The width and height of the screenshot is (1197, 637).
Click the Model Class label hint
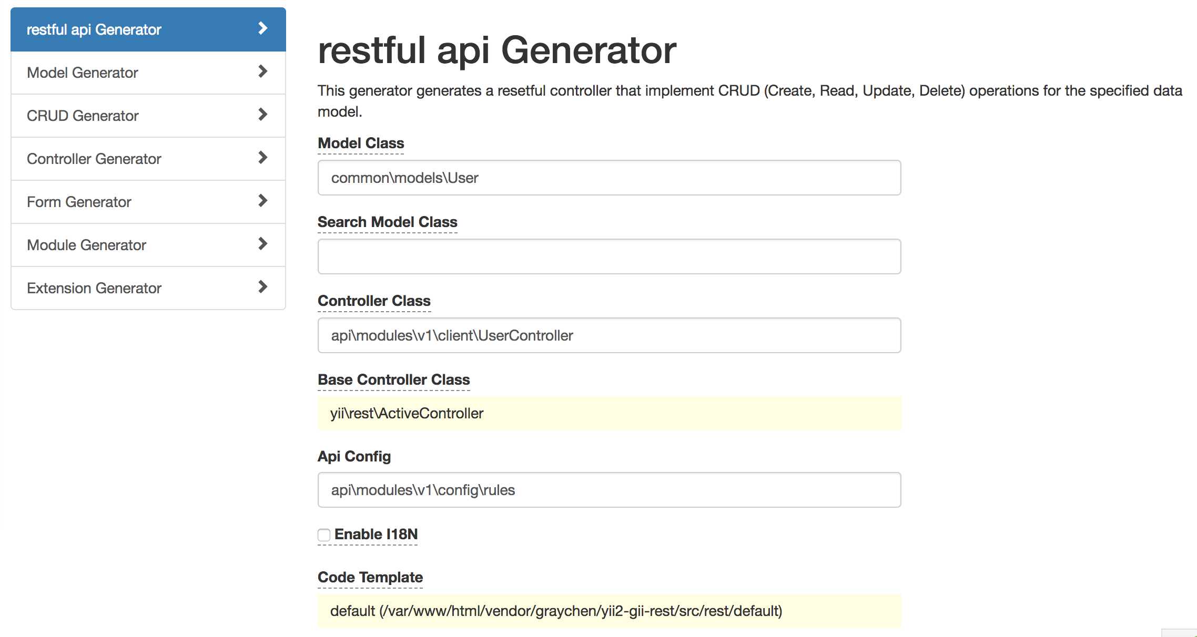[x=361, y=143]
